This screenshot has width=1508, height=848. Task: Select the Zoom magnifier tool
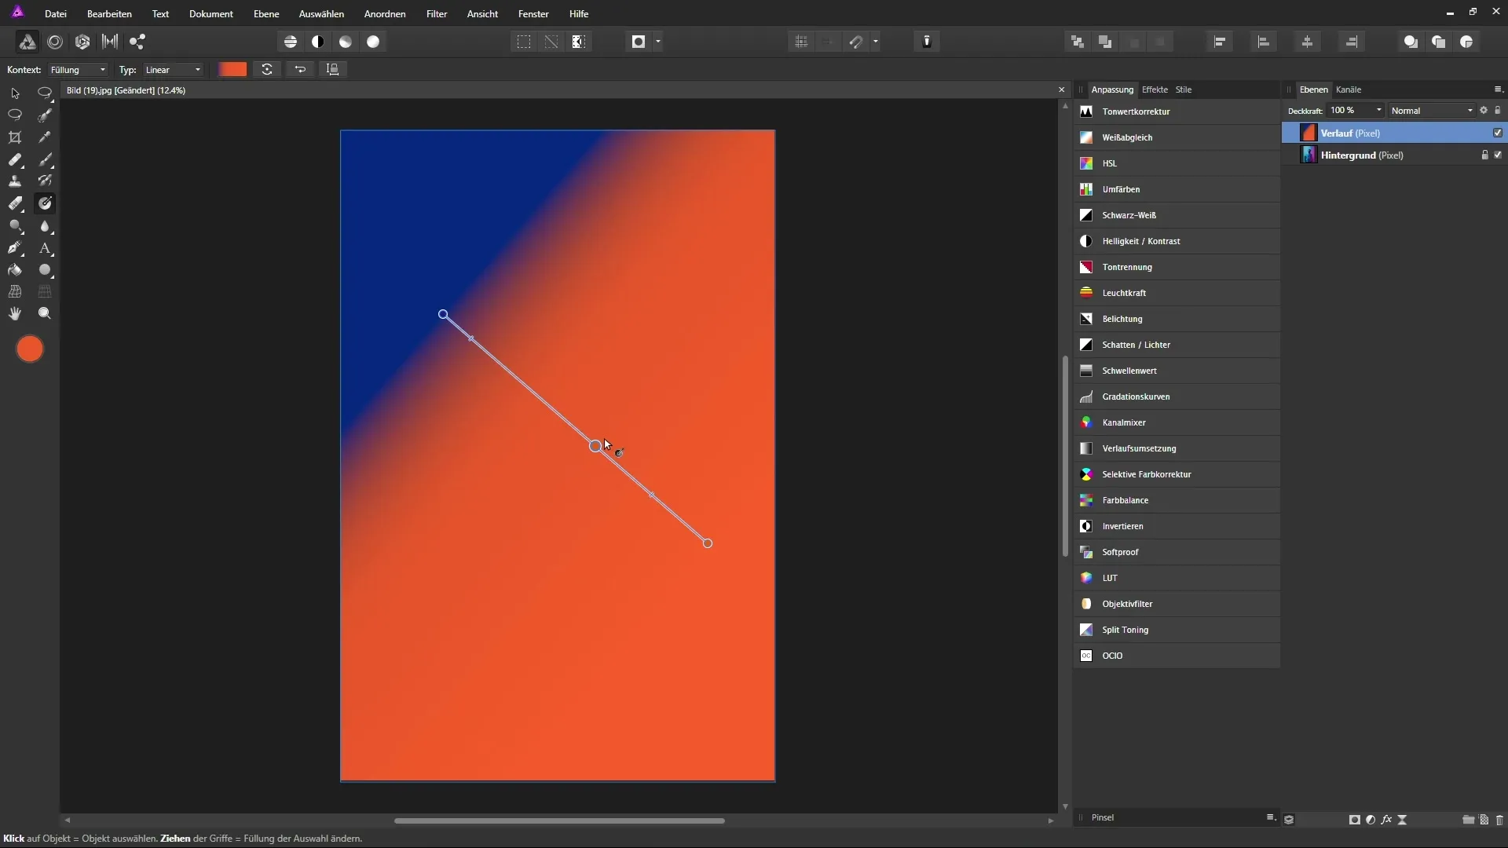coord(45,313)
